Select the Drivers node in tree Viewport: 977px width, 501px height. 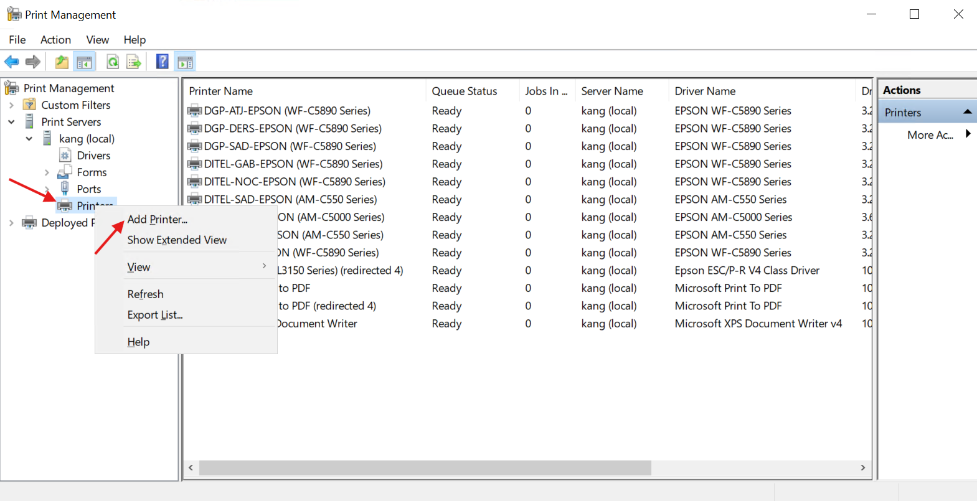pos(93,156)
